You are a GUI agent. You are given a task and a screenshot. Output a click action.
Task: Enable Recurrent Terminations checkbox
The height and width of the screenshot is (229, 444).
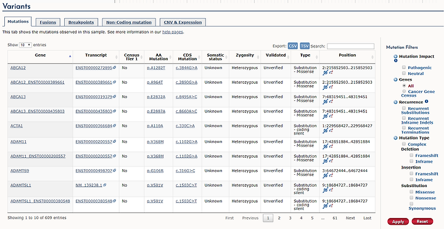[x=404, y=128]
